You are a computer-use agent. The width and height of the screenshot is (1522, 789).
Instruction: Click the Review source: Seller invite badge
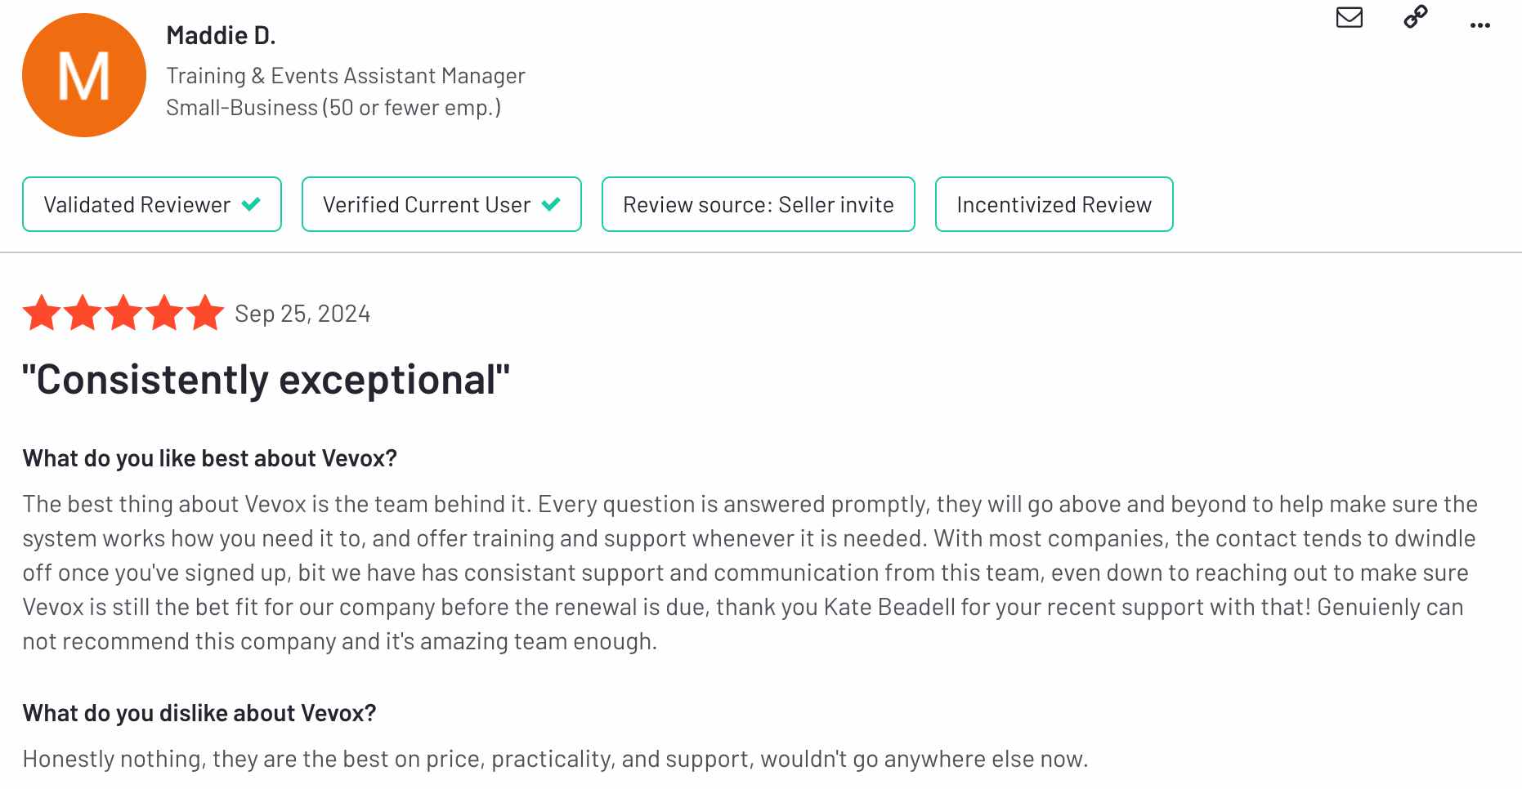(x=758, y=205)
